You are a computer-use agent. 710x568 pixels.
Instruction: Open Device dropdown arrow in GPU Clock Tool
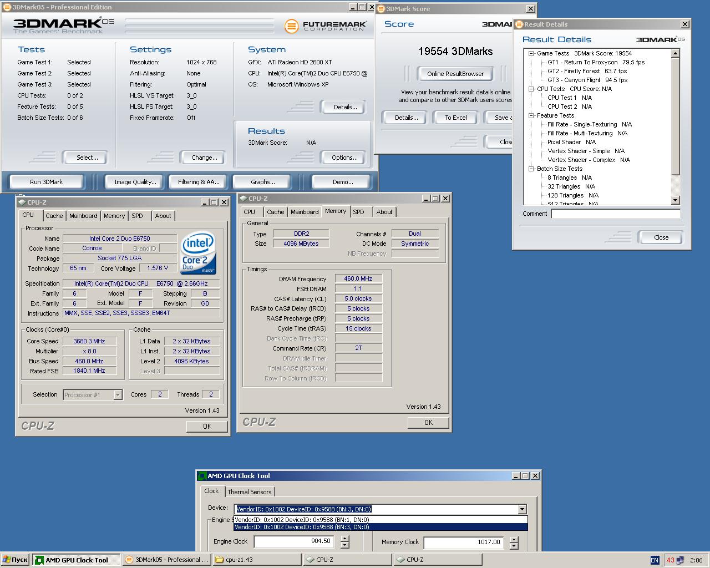click(x=522, y=509)
